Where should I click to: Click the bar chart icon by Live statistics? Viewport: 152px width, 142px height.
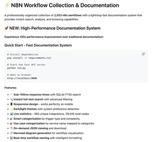tap(11, 114)
